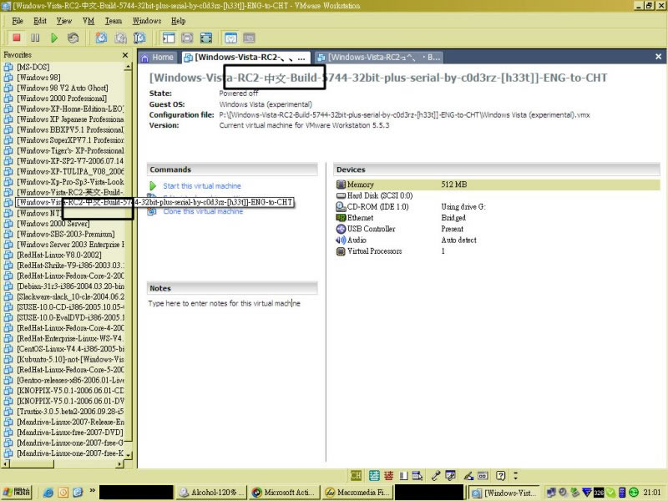Switch to the Home tab
Viewport: 668px width, 501px height.
(x=158, y=58)
